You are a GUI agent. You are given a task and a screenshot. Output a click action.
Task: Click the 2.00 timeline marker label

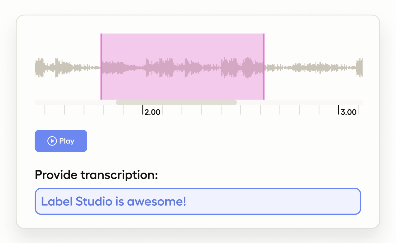152,112
